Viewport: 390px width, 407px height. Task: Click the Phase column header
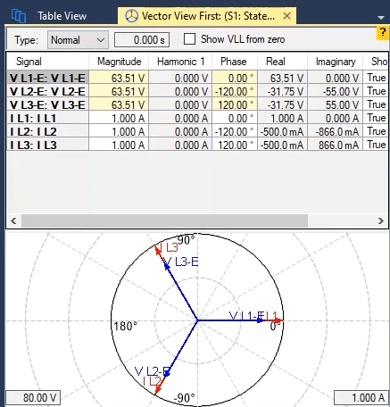[x=234, y=62]
